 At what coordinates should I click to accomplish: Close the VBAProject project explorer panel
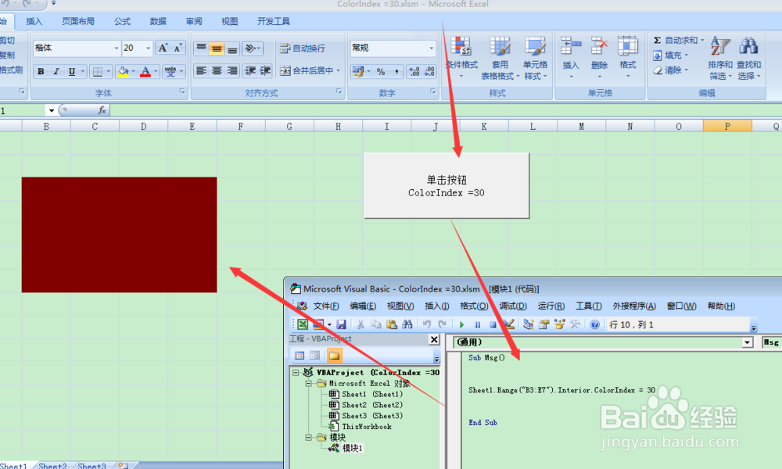pos(434,339)
